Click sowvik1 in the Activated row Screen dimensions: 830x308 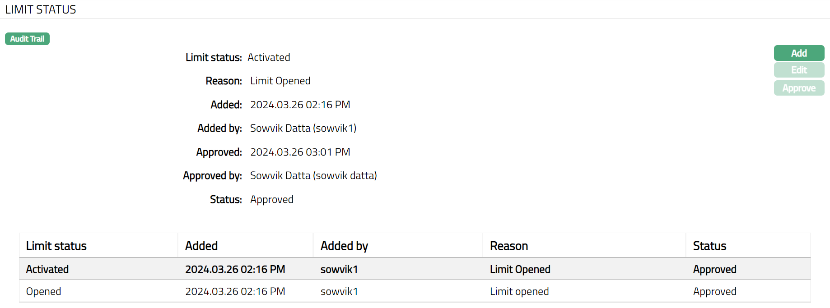(x=339, y=269)
